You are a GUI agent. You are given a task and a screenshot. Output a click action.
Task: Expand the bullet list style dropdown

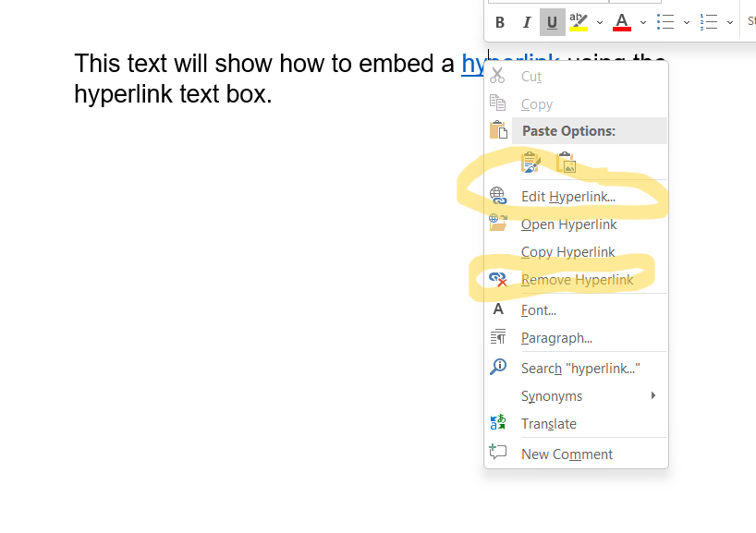(686, 22)
